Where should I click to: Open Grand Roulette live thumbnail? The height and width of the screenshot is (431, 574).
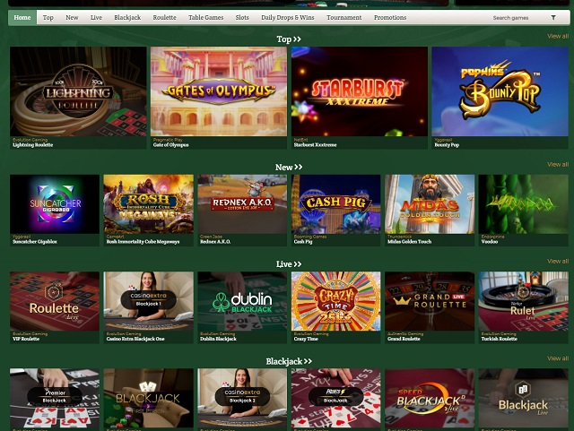[430, 301]
